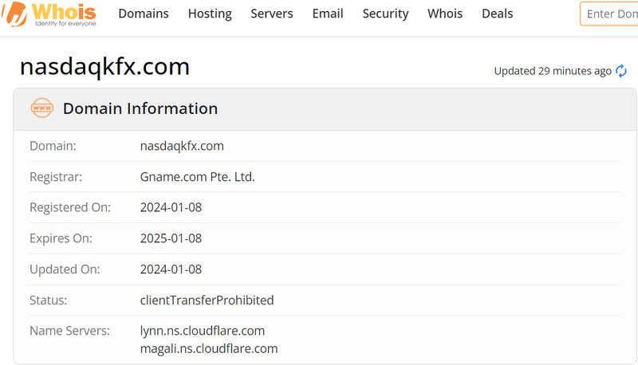This screenshot has width=638, height=365.
Task: Select name server lynn.ns.cloudflare.com
Action: pos(203,331)
